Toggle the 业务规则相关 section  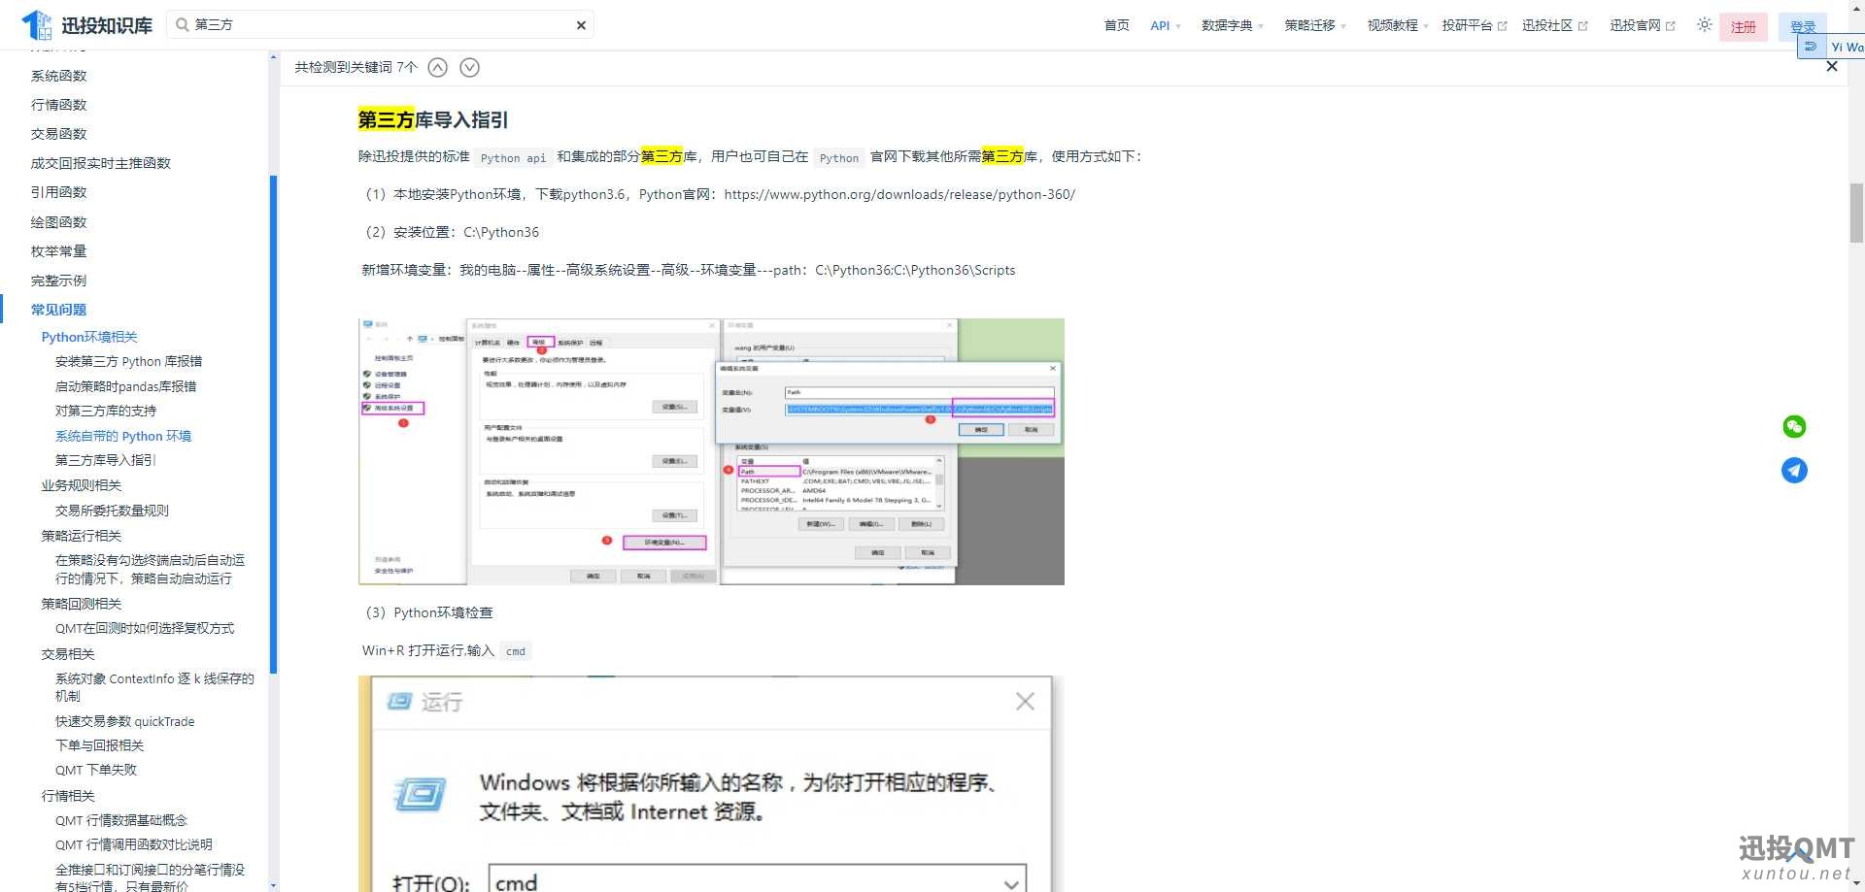[82, 485]
